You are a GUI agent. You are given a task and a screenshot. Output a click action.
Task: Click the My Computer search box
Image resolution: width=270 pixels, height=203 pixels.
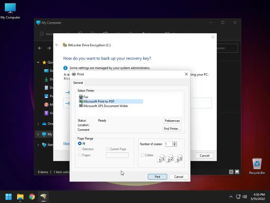(x=227, y=48)
